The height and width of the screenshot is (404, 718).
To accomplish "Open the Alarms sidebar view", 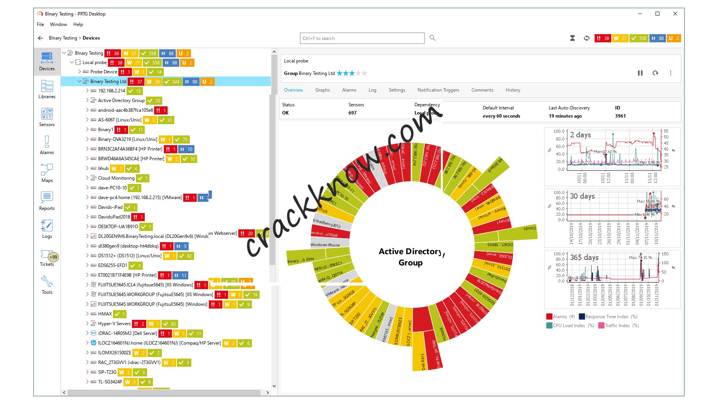I will [47, 145].
